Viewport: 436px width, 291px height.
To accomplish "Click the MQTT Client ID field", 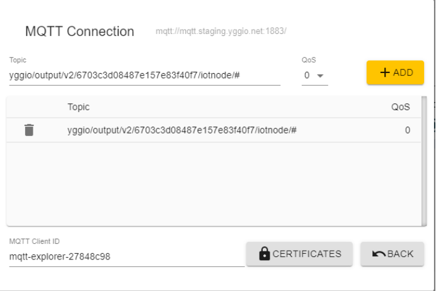I will point(126,256).
